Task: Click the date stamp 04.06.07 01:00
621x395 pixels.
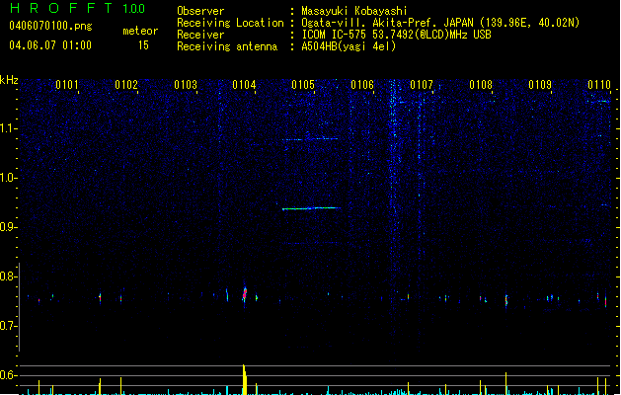Action: tap(50, 45)
